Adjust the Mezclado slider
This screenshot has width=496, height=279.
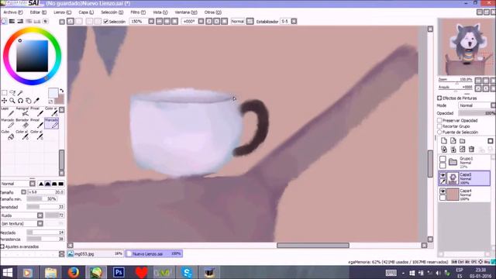[46, 232]
